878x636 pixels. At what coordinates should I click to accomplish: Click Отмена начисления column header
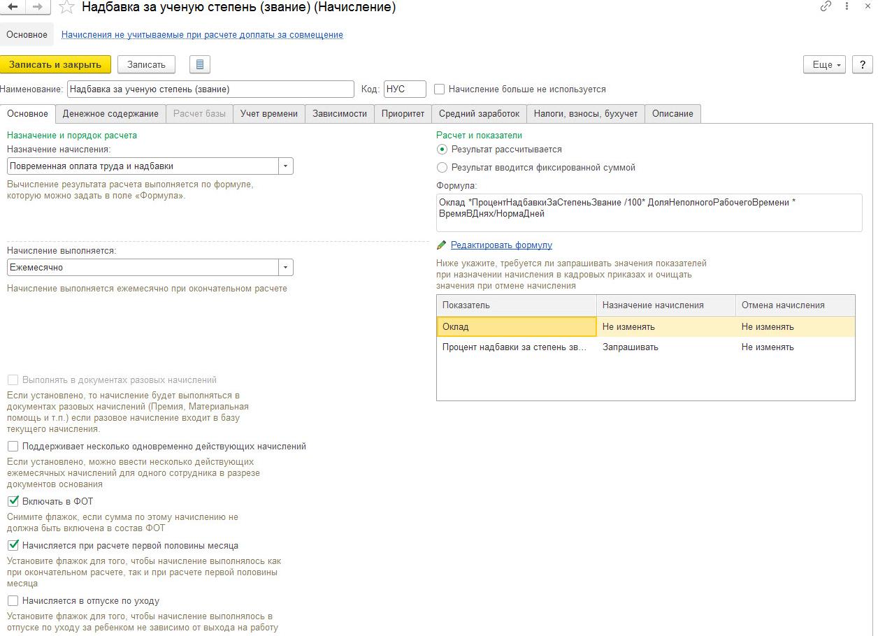pos(795,305)
